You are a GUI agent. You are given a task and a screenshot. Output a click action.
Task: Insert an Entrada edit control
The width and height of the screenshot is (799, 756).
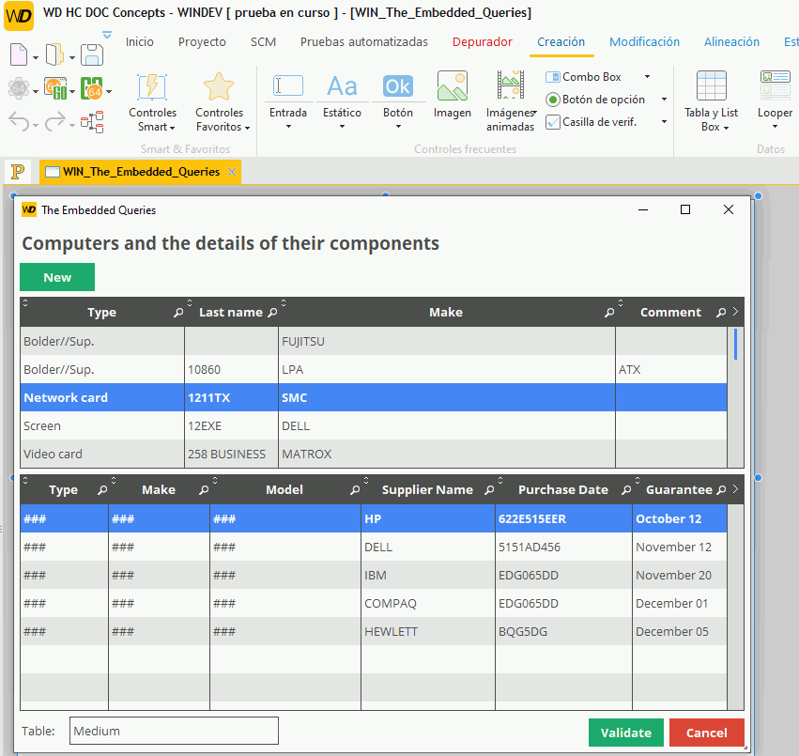(x=288, y=85)
